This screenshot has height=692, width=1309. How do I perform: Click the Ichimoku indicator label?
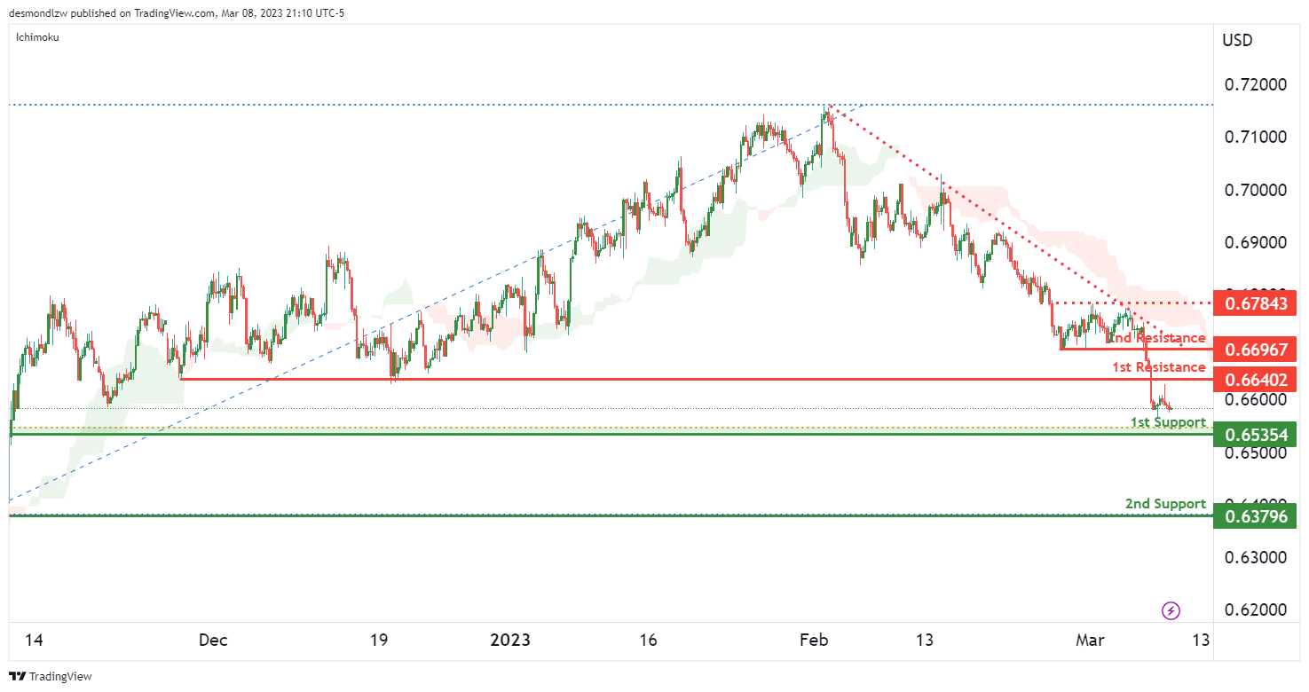(37, 38)
